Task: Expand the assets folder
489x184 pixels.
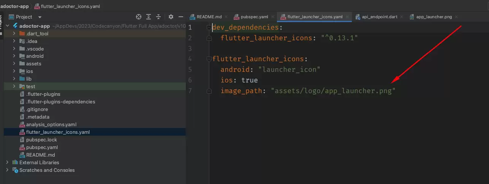Action: [x=14, y=63]
